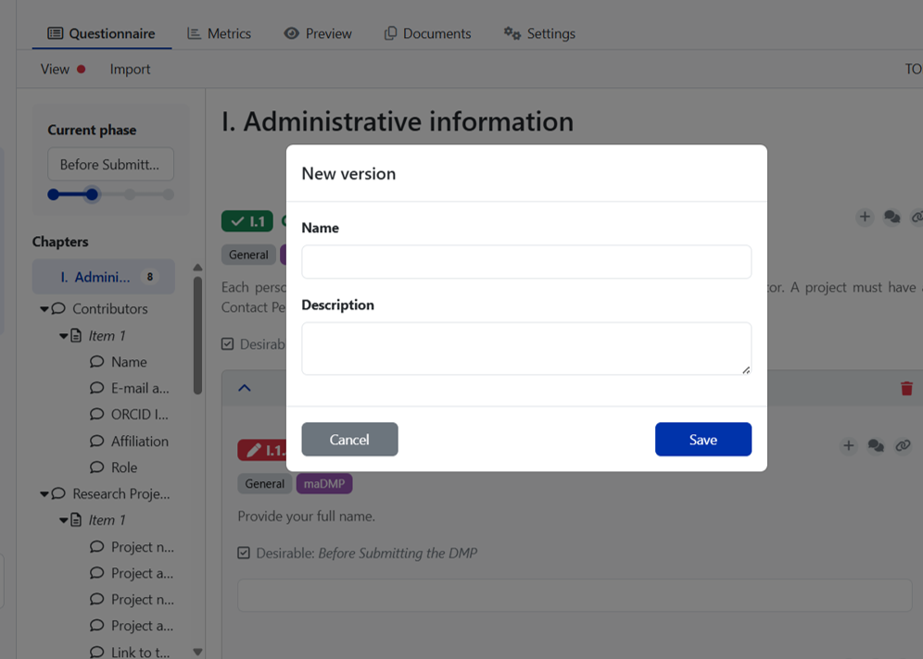923x659 pixels.
Task: Open comments icon beside question I.1
Action: (891, 217)
